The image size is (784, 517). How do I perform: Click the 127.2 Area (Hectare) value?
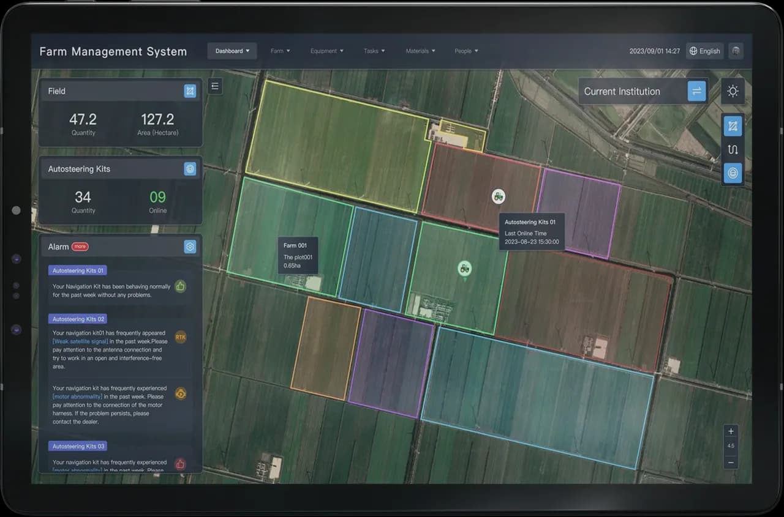[x=157, y=119]
